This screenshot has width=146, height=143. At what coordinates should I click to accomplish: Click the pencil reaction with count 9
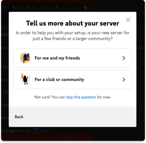(16, 8)
